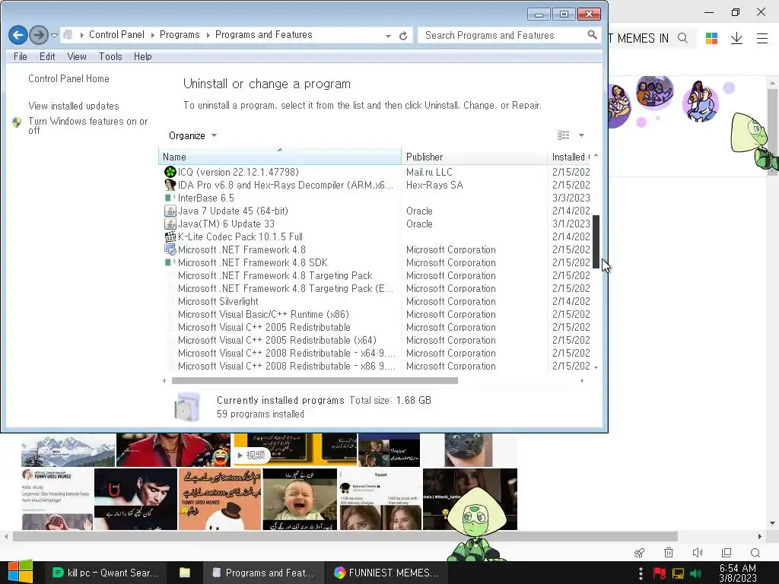
Task: Open the address bar history dropdown
Action: pos(388,36)
